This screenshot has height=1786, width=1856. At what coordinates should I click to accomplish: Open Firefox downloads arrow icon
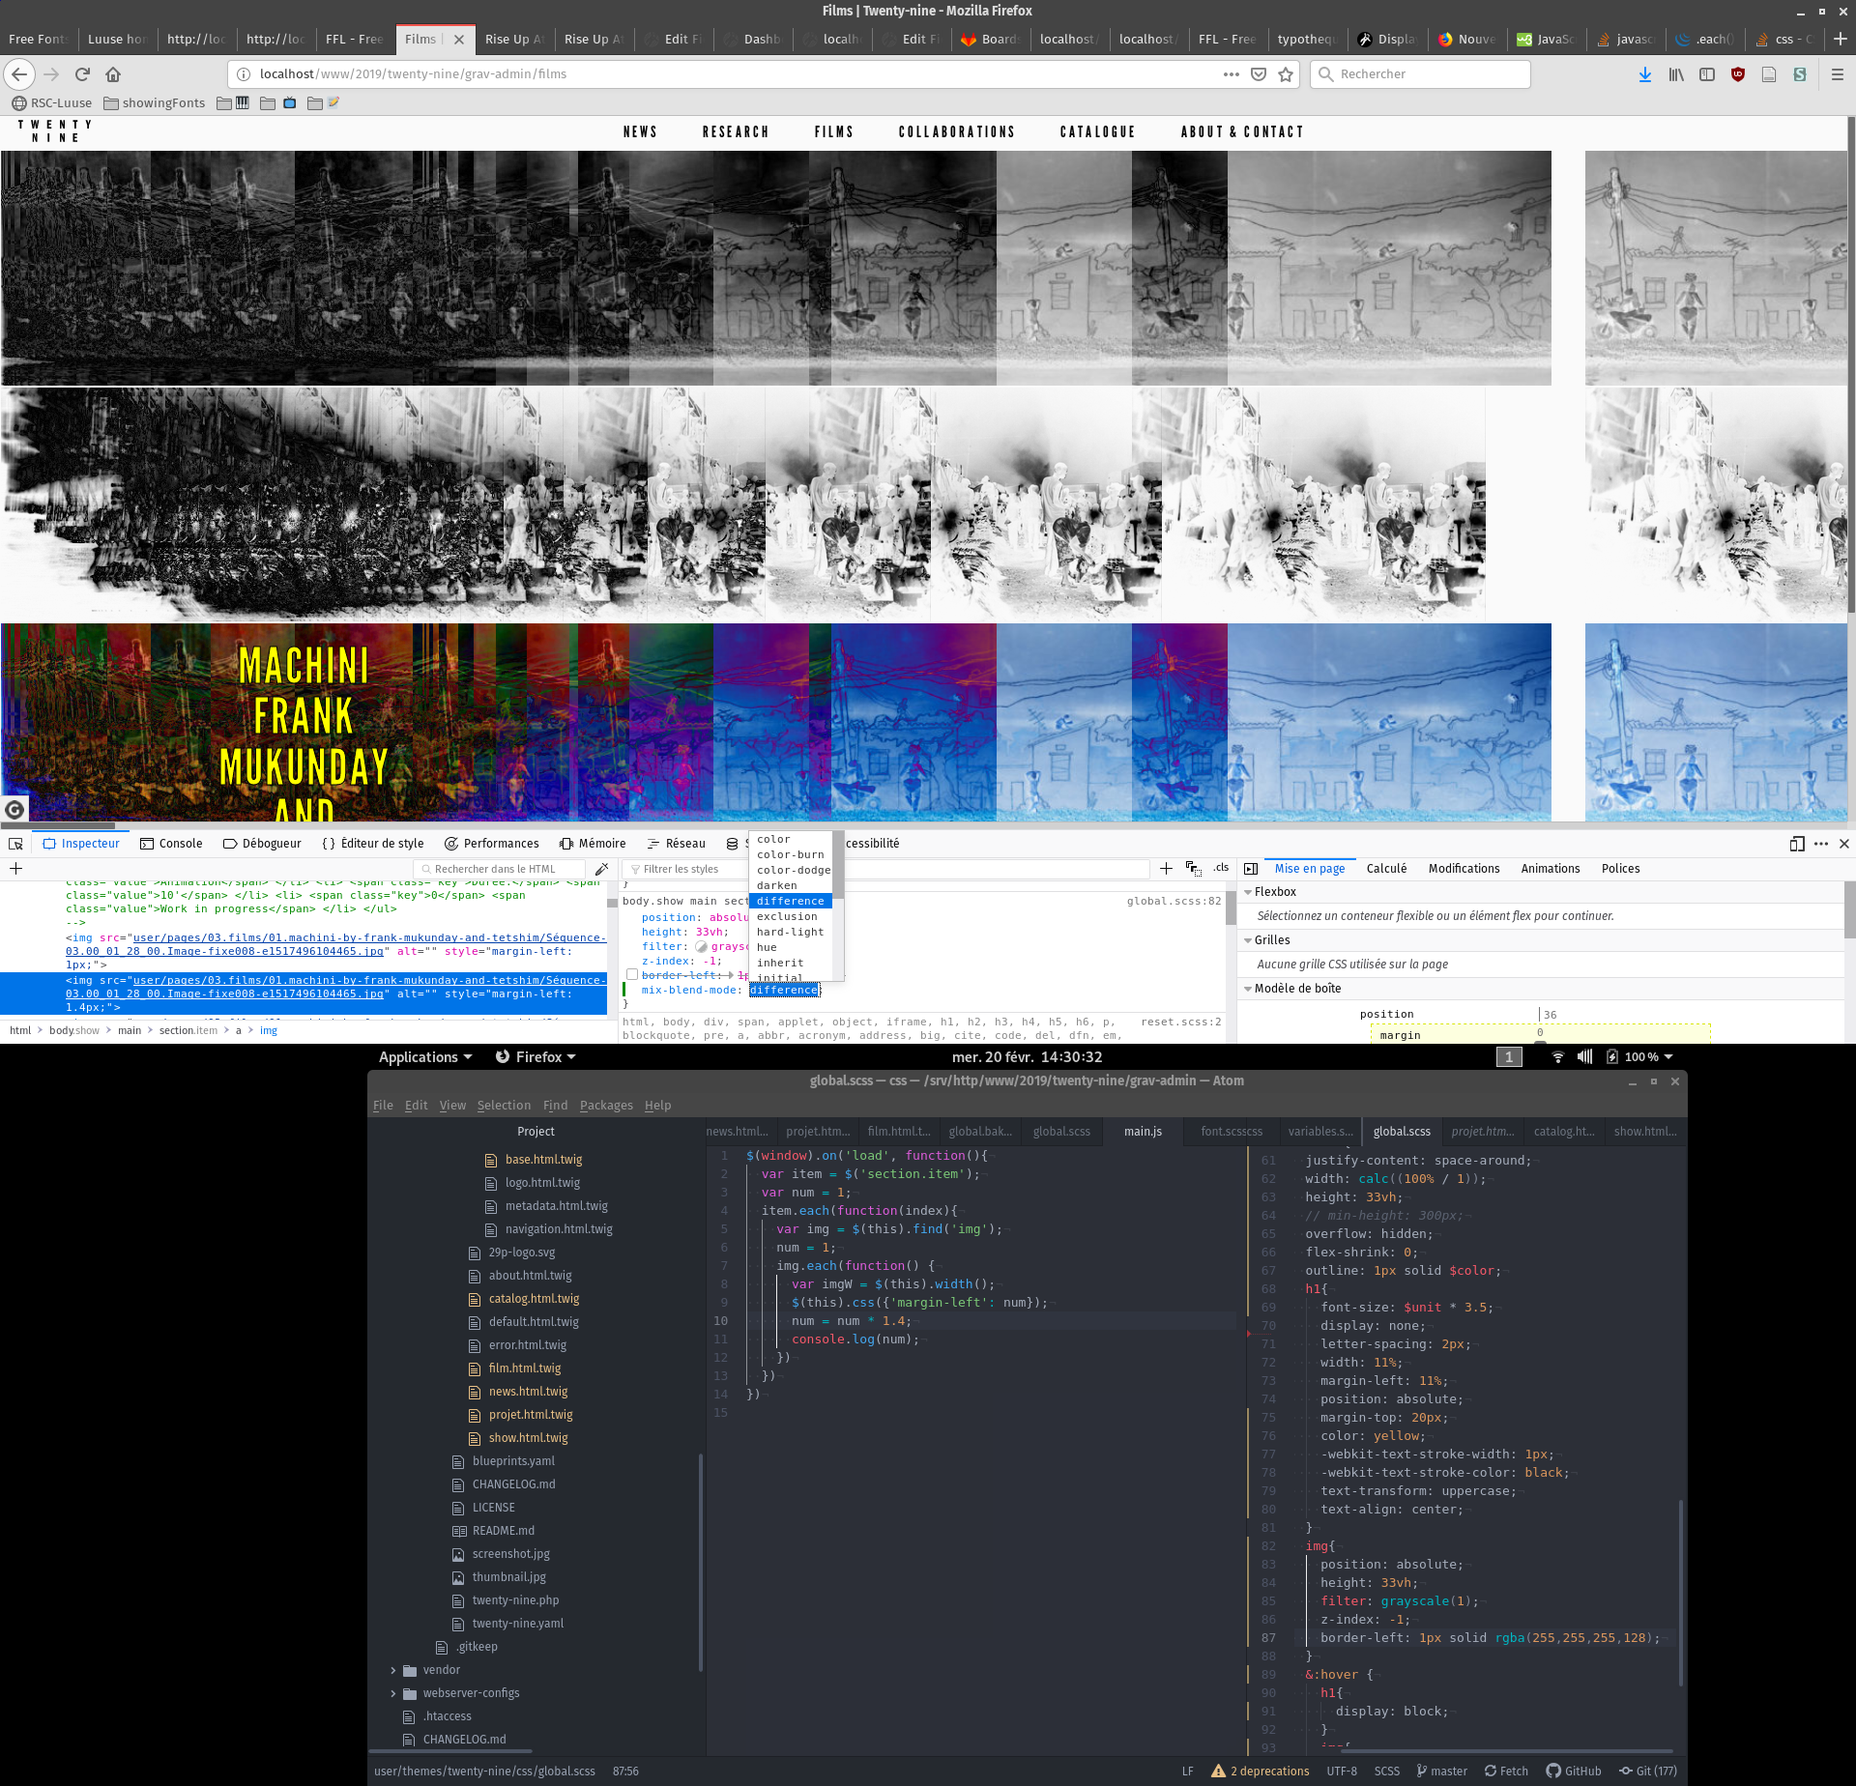pyautogui.click(x=1644, y=74)
